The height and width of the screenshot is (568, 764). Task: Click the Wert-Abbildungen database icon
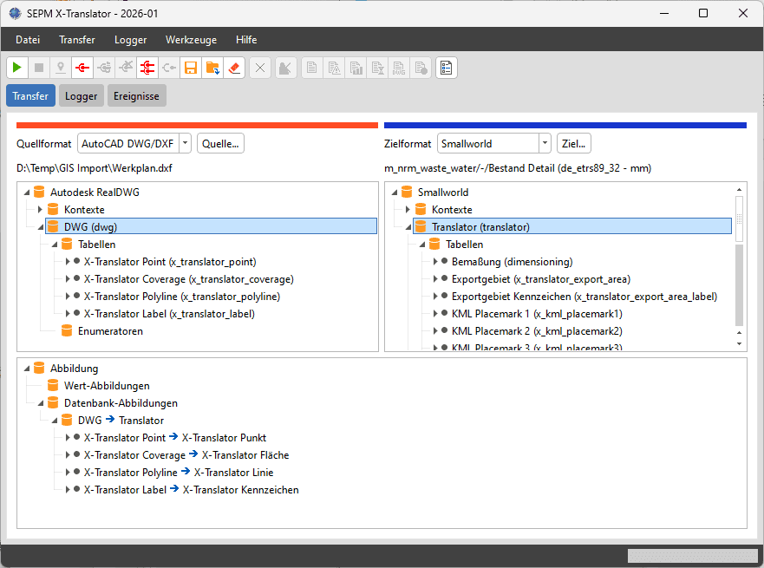point(53,385)
